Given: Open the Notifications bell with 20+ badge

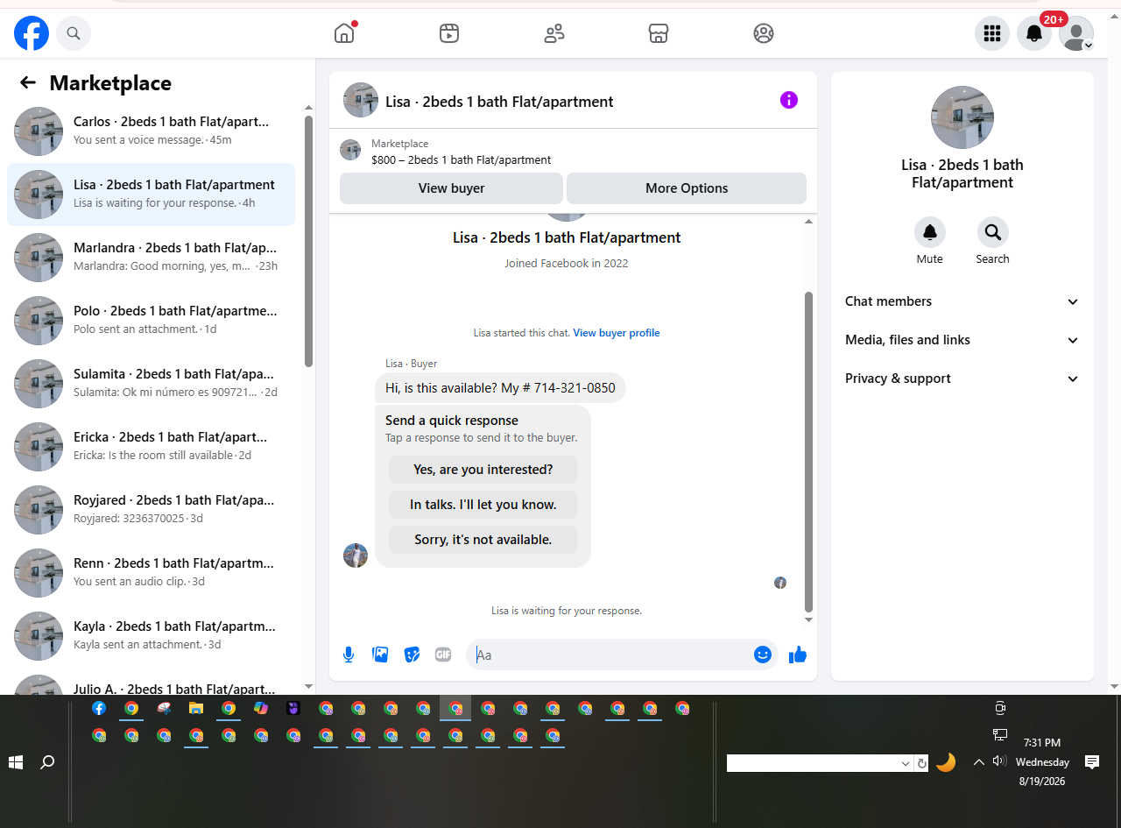Looking at the screenshot, I should tap(1034, 33).
